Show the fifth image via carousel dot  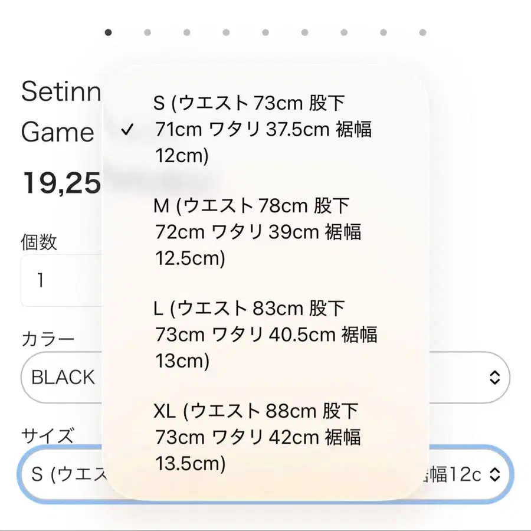click(265, 32)
